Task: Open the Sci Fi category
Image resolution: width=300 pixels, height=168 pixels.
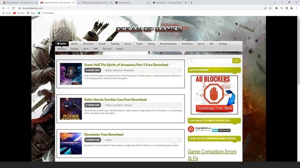Action: click(x=86, y=49)
